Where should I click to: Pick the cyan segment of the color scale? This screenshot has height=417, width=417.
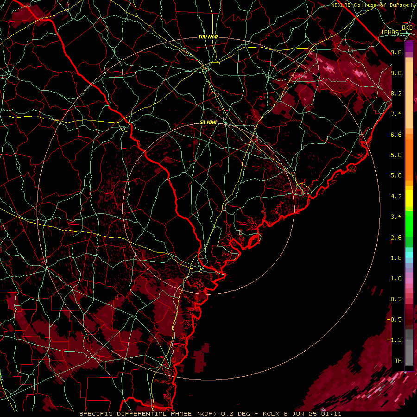pos(409,255)
